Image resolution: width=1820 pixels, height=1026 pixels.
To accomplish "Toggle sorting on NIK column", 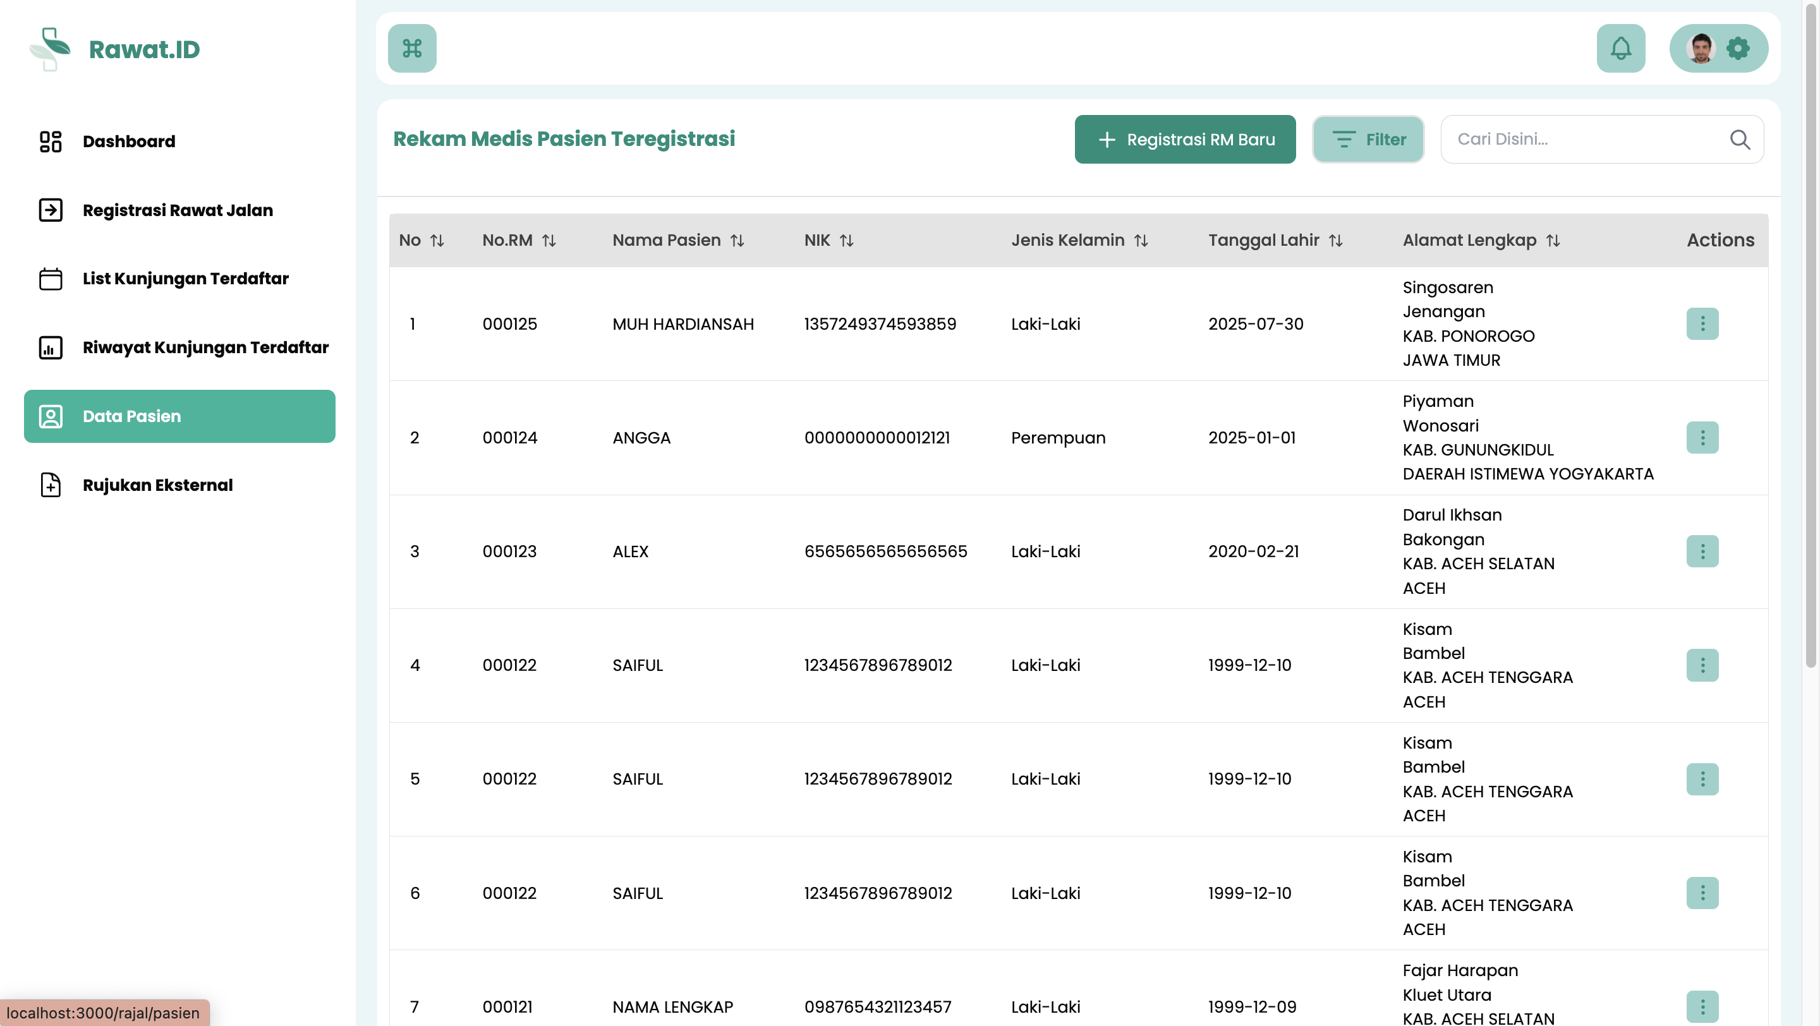I will coord(846,241).
